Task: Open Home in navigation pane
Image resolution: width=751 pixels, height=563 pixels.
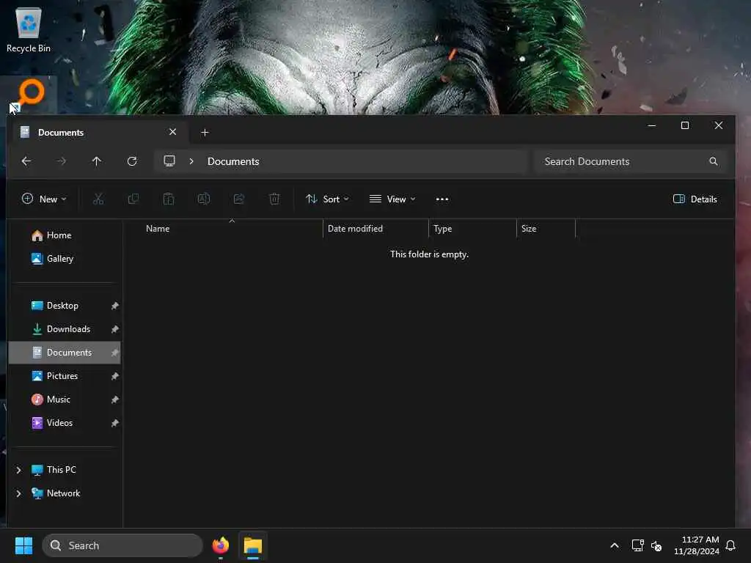Action: click(x=65, y=235)
